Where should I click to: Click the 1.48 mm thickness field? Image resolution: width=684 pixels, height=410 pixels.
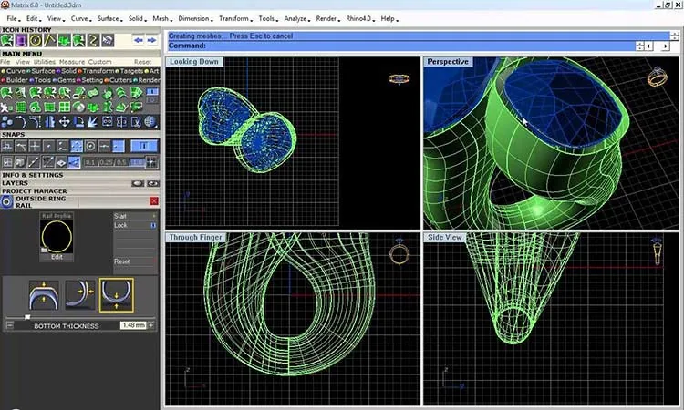point(133,325)
